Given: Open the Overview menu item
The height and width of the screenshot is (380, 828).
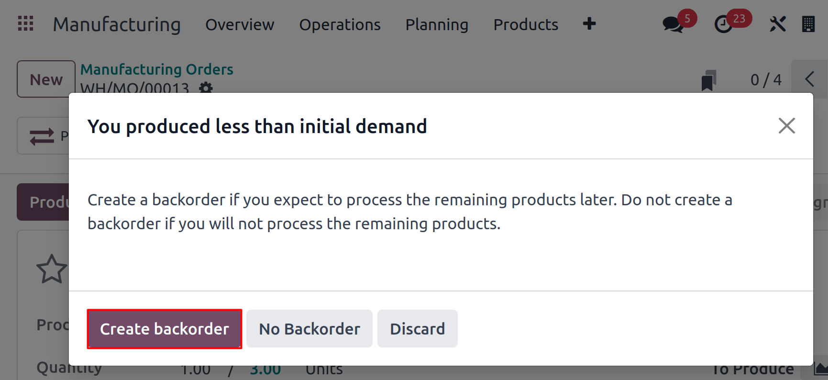Looking at the screenshot, I should click(240, 24).
